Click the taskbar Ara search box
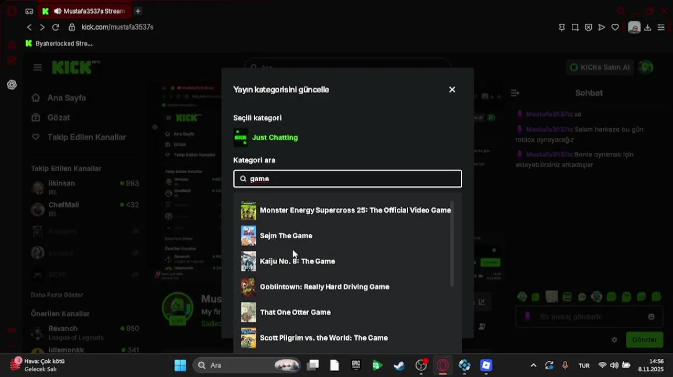The image size is (673, 377). [246, 365]
